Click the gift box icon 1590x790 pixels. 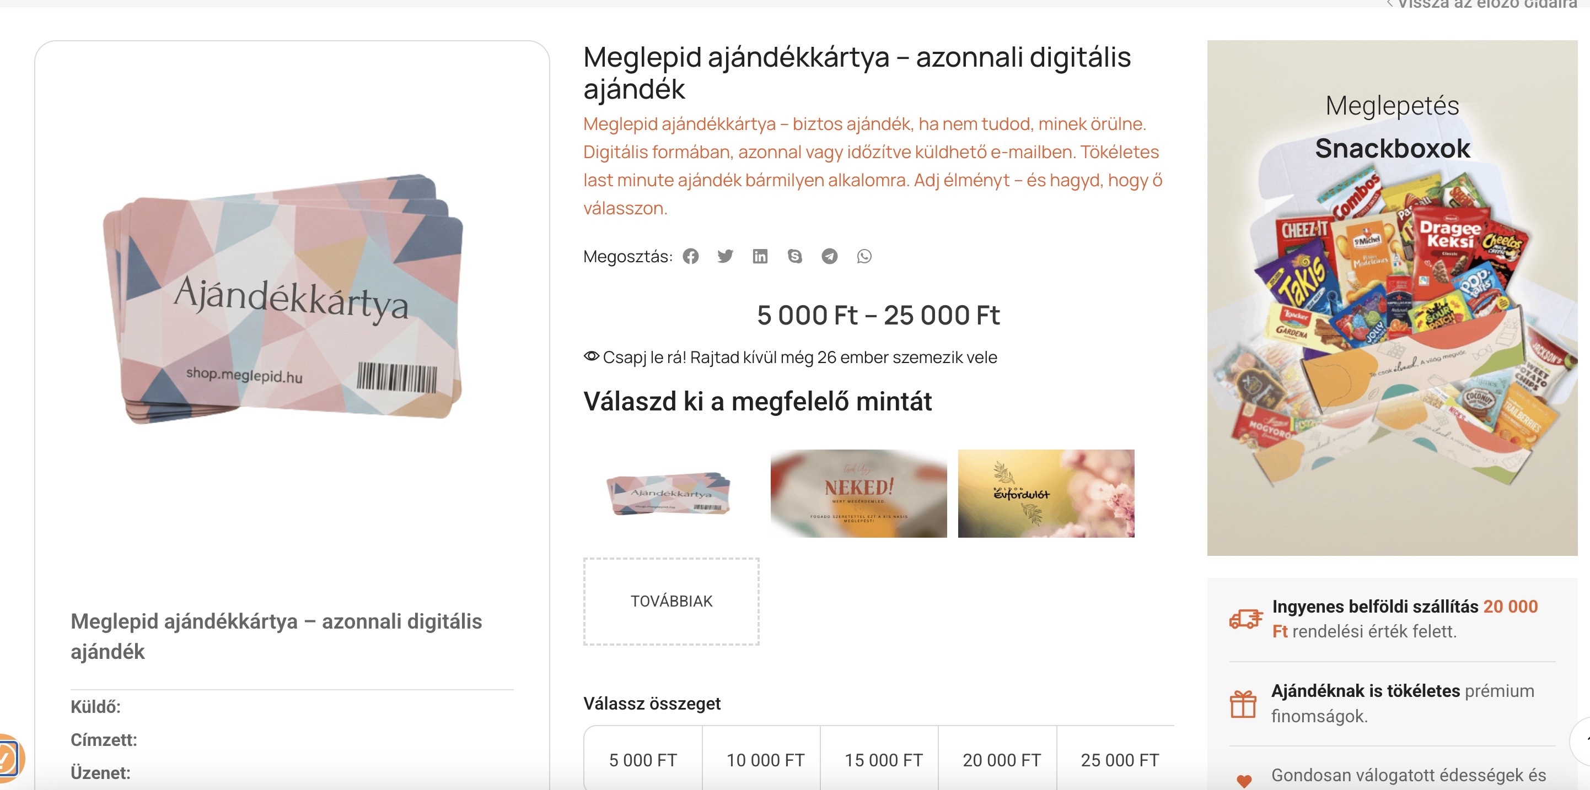1243,704
